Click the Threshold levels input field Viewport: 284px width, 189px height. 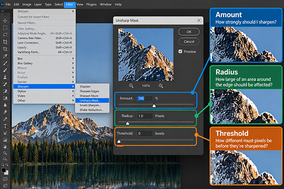coord(144,133)
